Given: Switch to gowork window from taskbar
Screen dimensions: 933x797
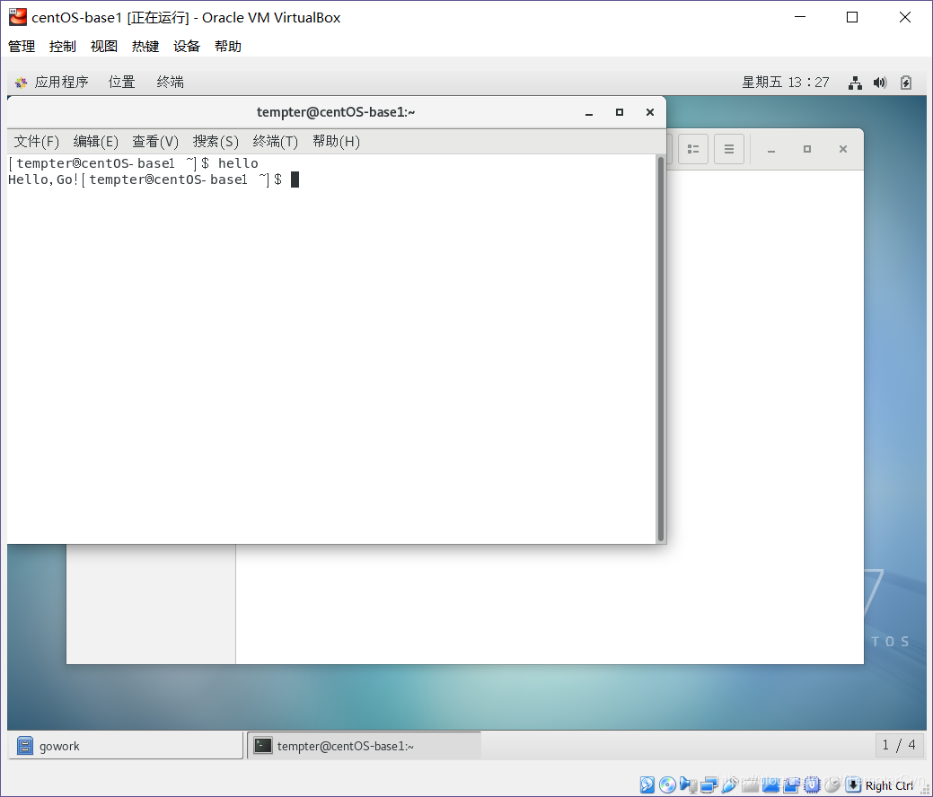Looking at the screenshot, I should click(126, 745).
